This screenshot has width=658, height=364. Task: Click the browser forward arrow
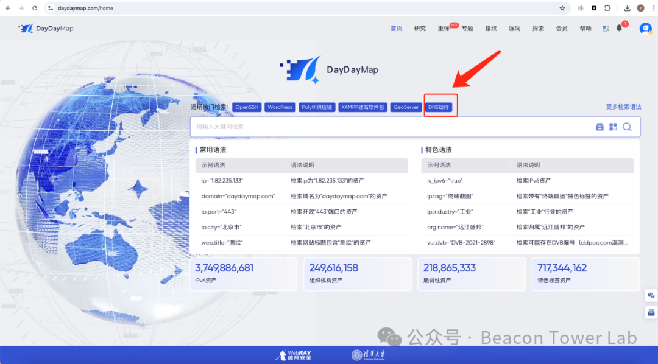click(x=21, y=8)
